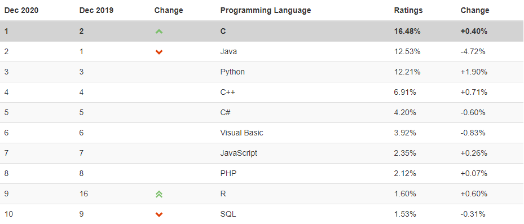Screen dimensions: 524x224
Task: Click the 12.53% rating value
Action: (x=407, y=52)
